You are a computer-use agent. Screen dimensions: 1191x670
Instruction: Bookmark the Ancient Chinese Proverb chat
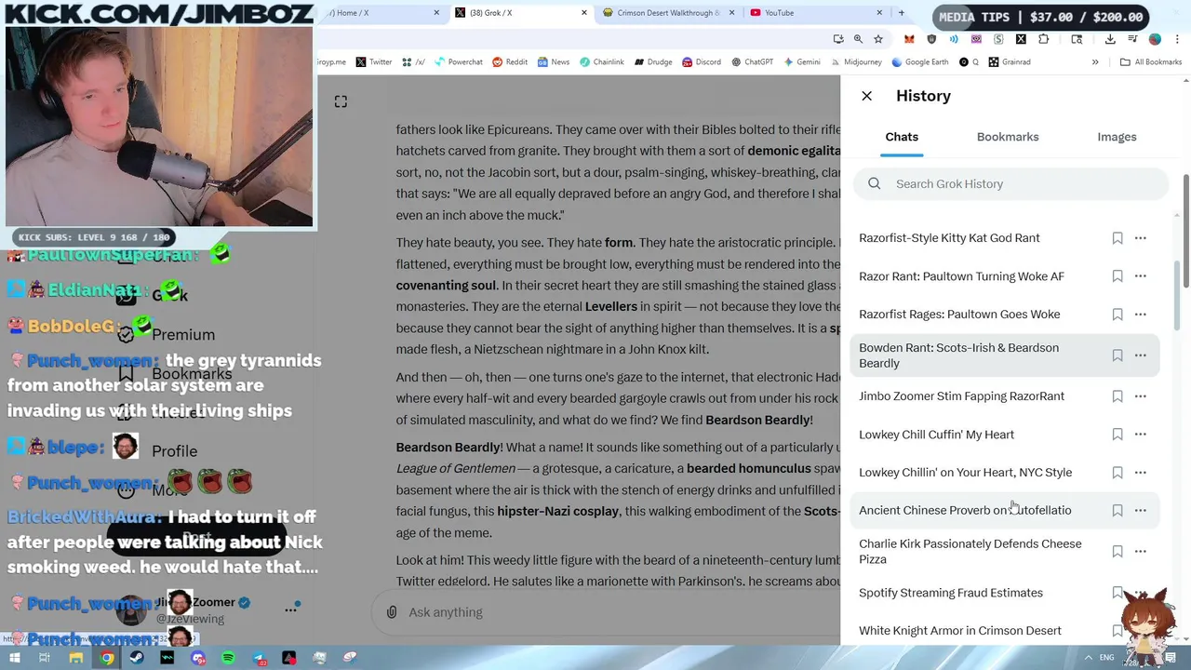[x=1117, y=511]
